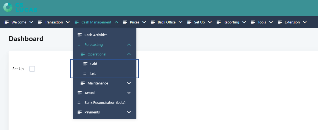
Task: Open the Tools menu dropdown arrow
Action: point(271,22)
